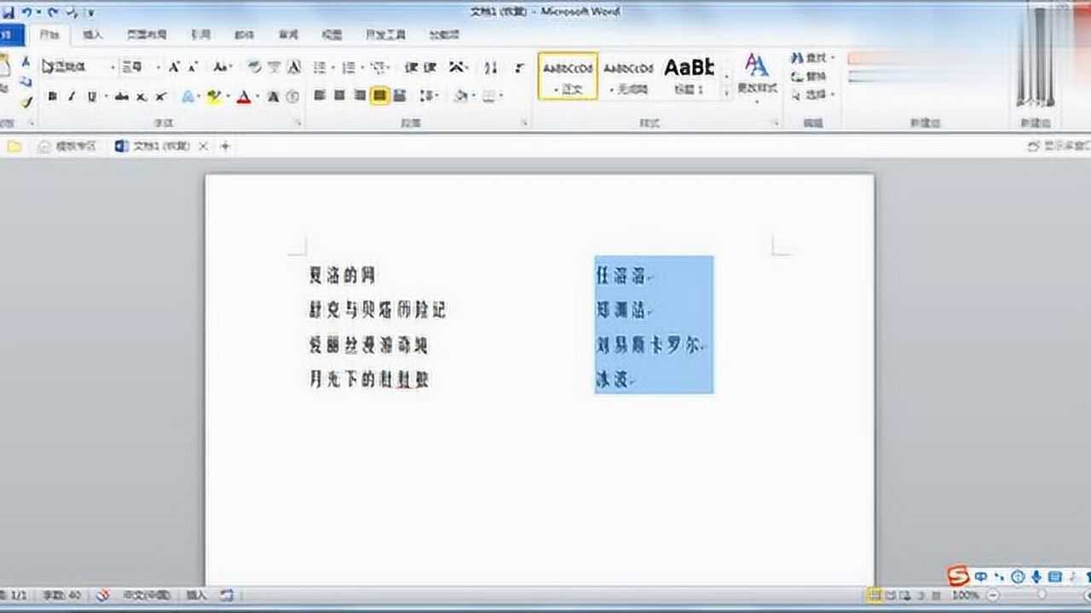Save document via quick access toolbar
This screenshot has width=1091, height=613.
8,13
